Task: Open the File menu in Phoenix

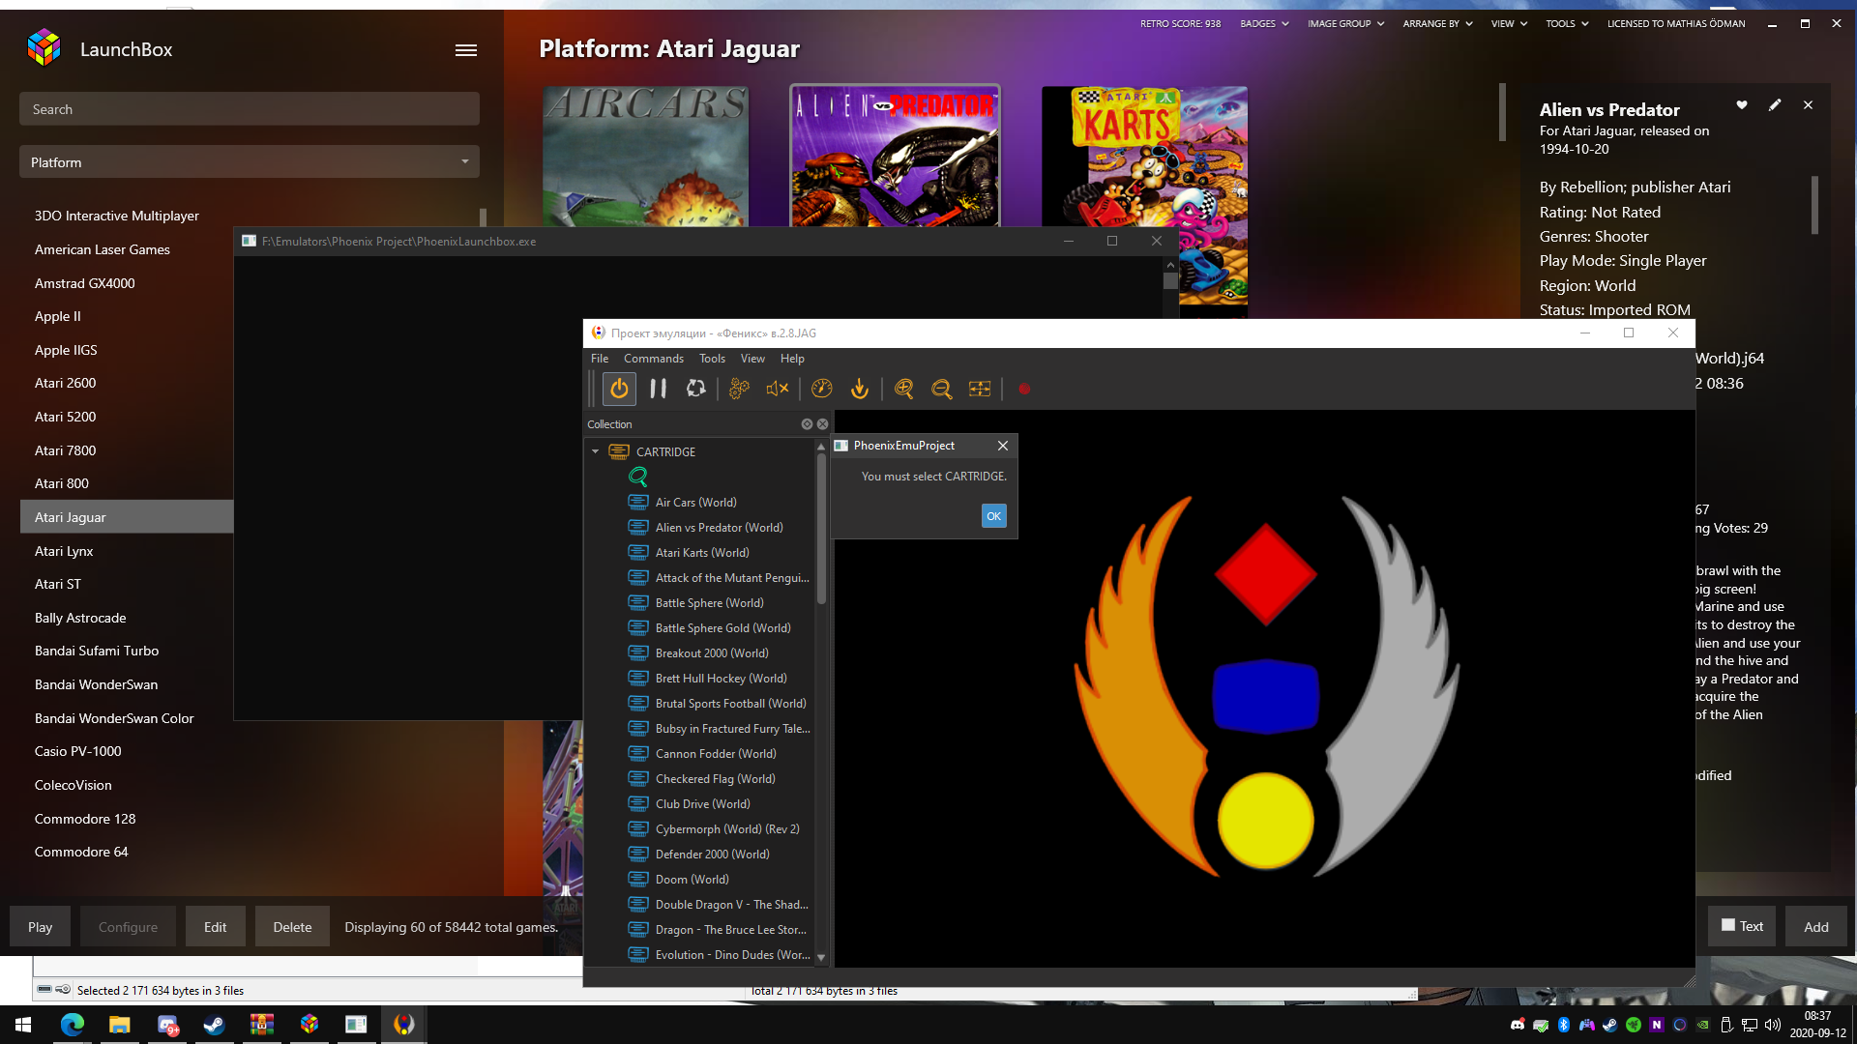Action: coord(600,359)
